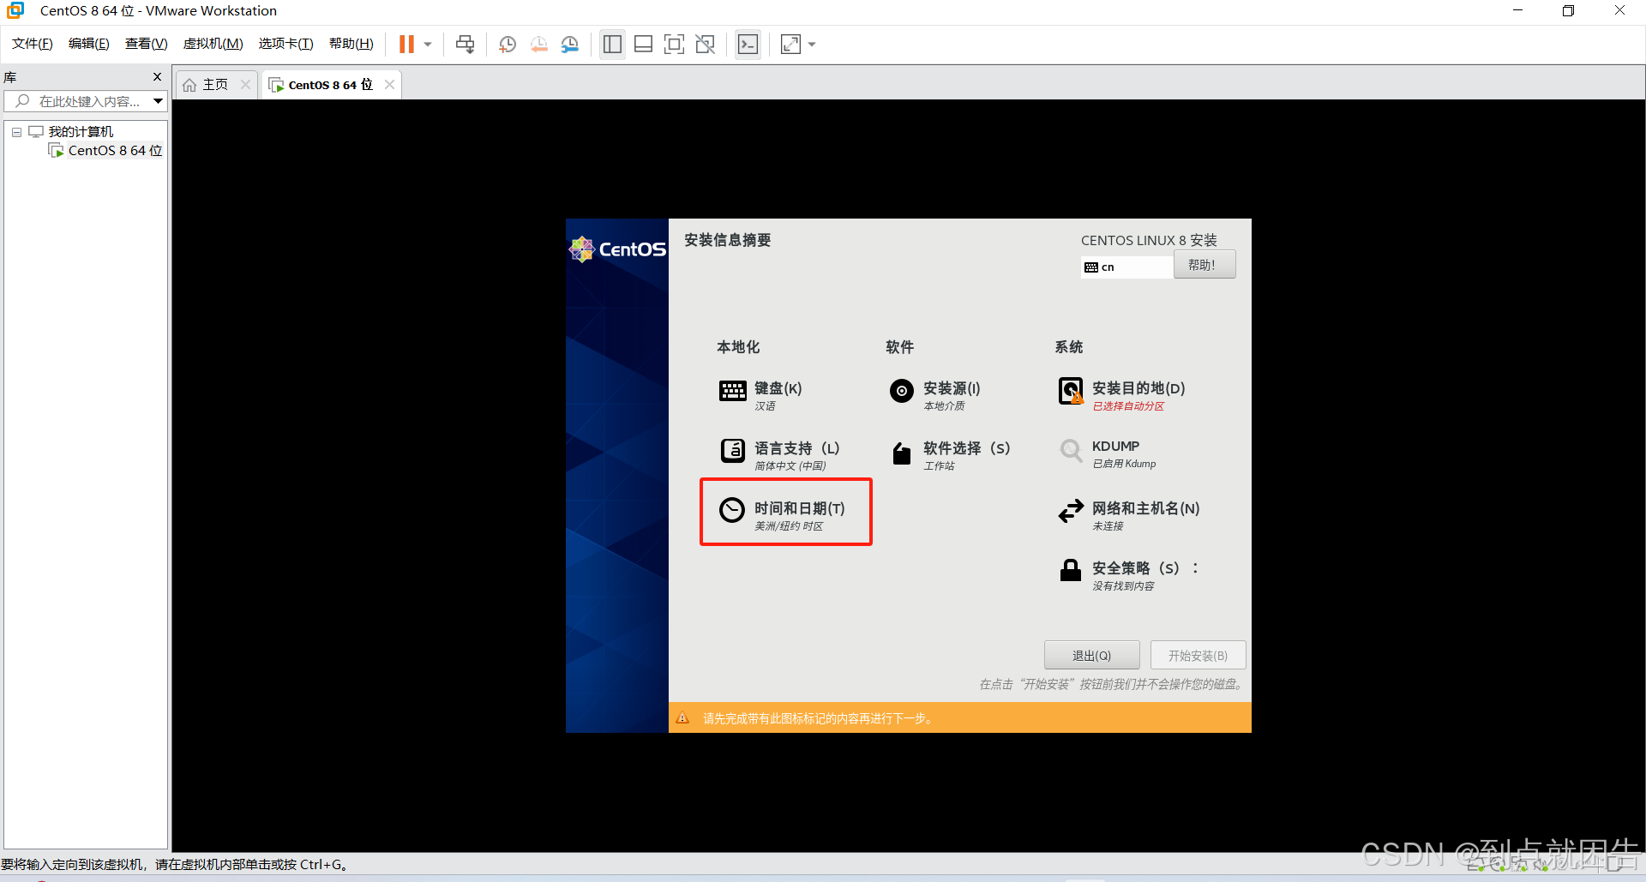
Task: Open 时间和日期(T) clock settings
Action: tap(783, 515)
